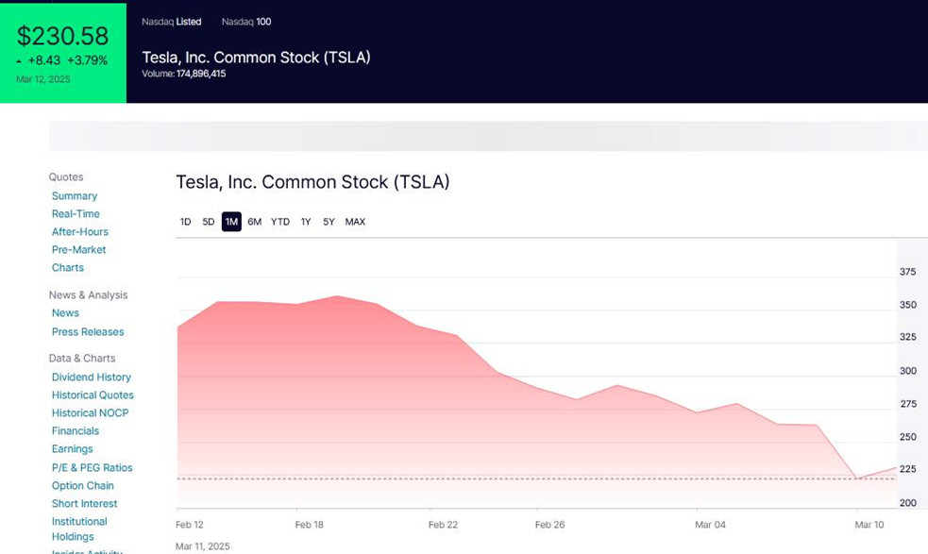Viewport: 928px width, 554px height.
Task: View Press Releases
Action: 88,332
